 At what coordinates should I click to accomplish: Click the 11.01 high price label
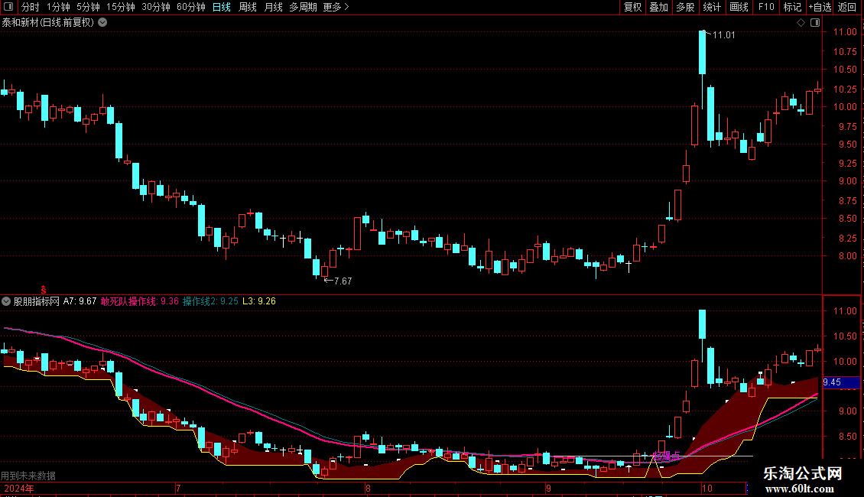(x=723, y=34)
